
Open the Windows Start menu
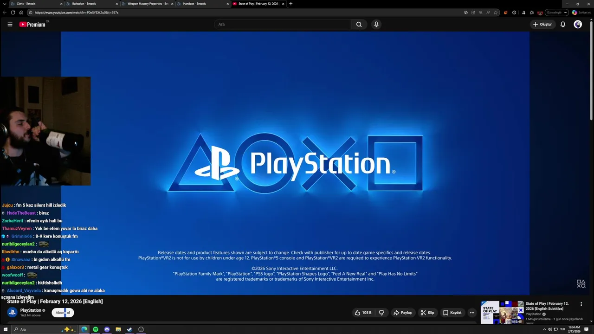(6, 329)
